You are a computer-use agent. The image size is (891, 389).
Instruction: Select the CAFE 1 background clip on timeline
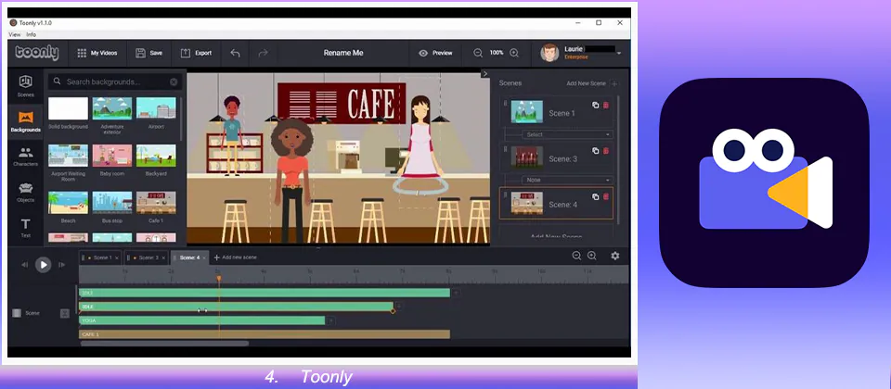(x=265, y=334)
